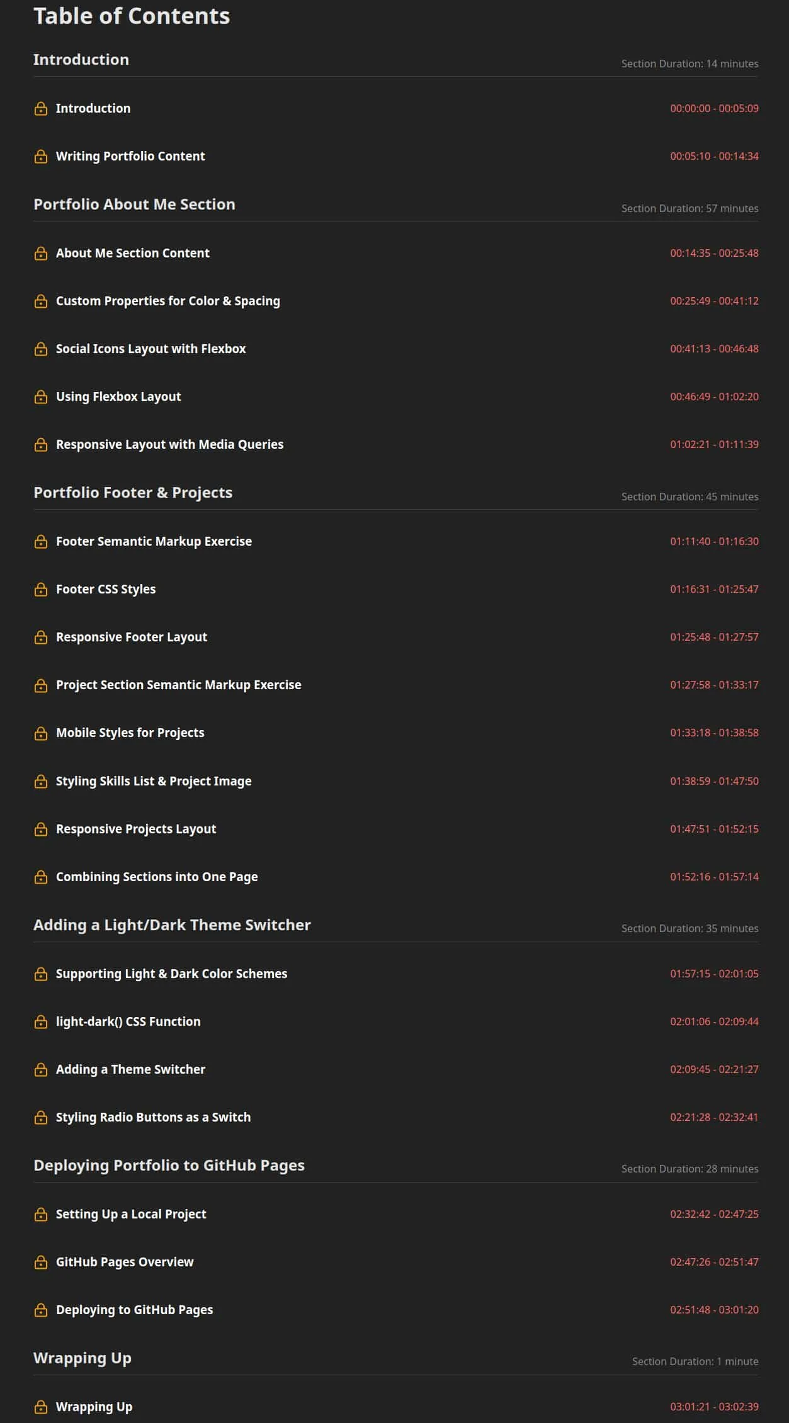The width and height of the screenshot is (789, 1423).
Task: Click lock icon next to Writing Portfolio Content
Action: [41, 157]
